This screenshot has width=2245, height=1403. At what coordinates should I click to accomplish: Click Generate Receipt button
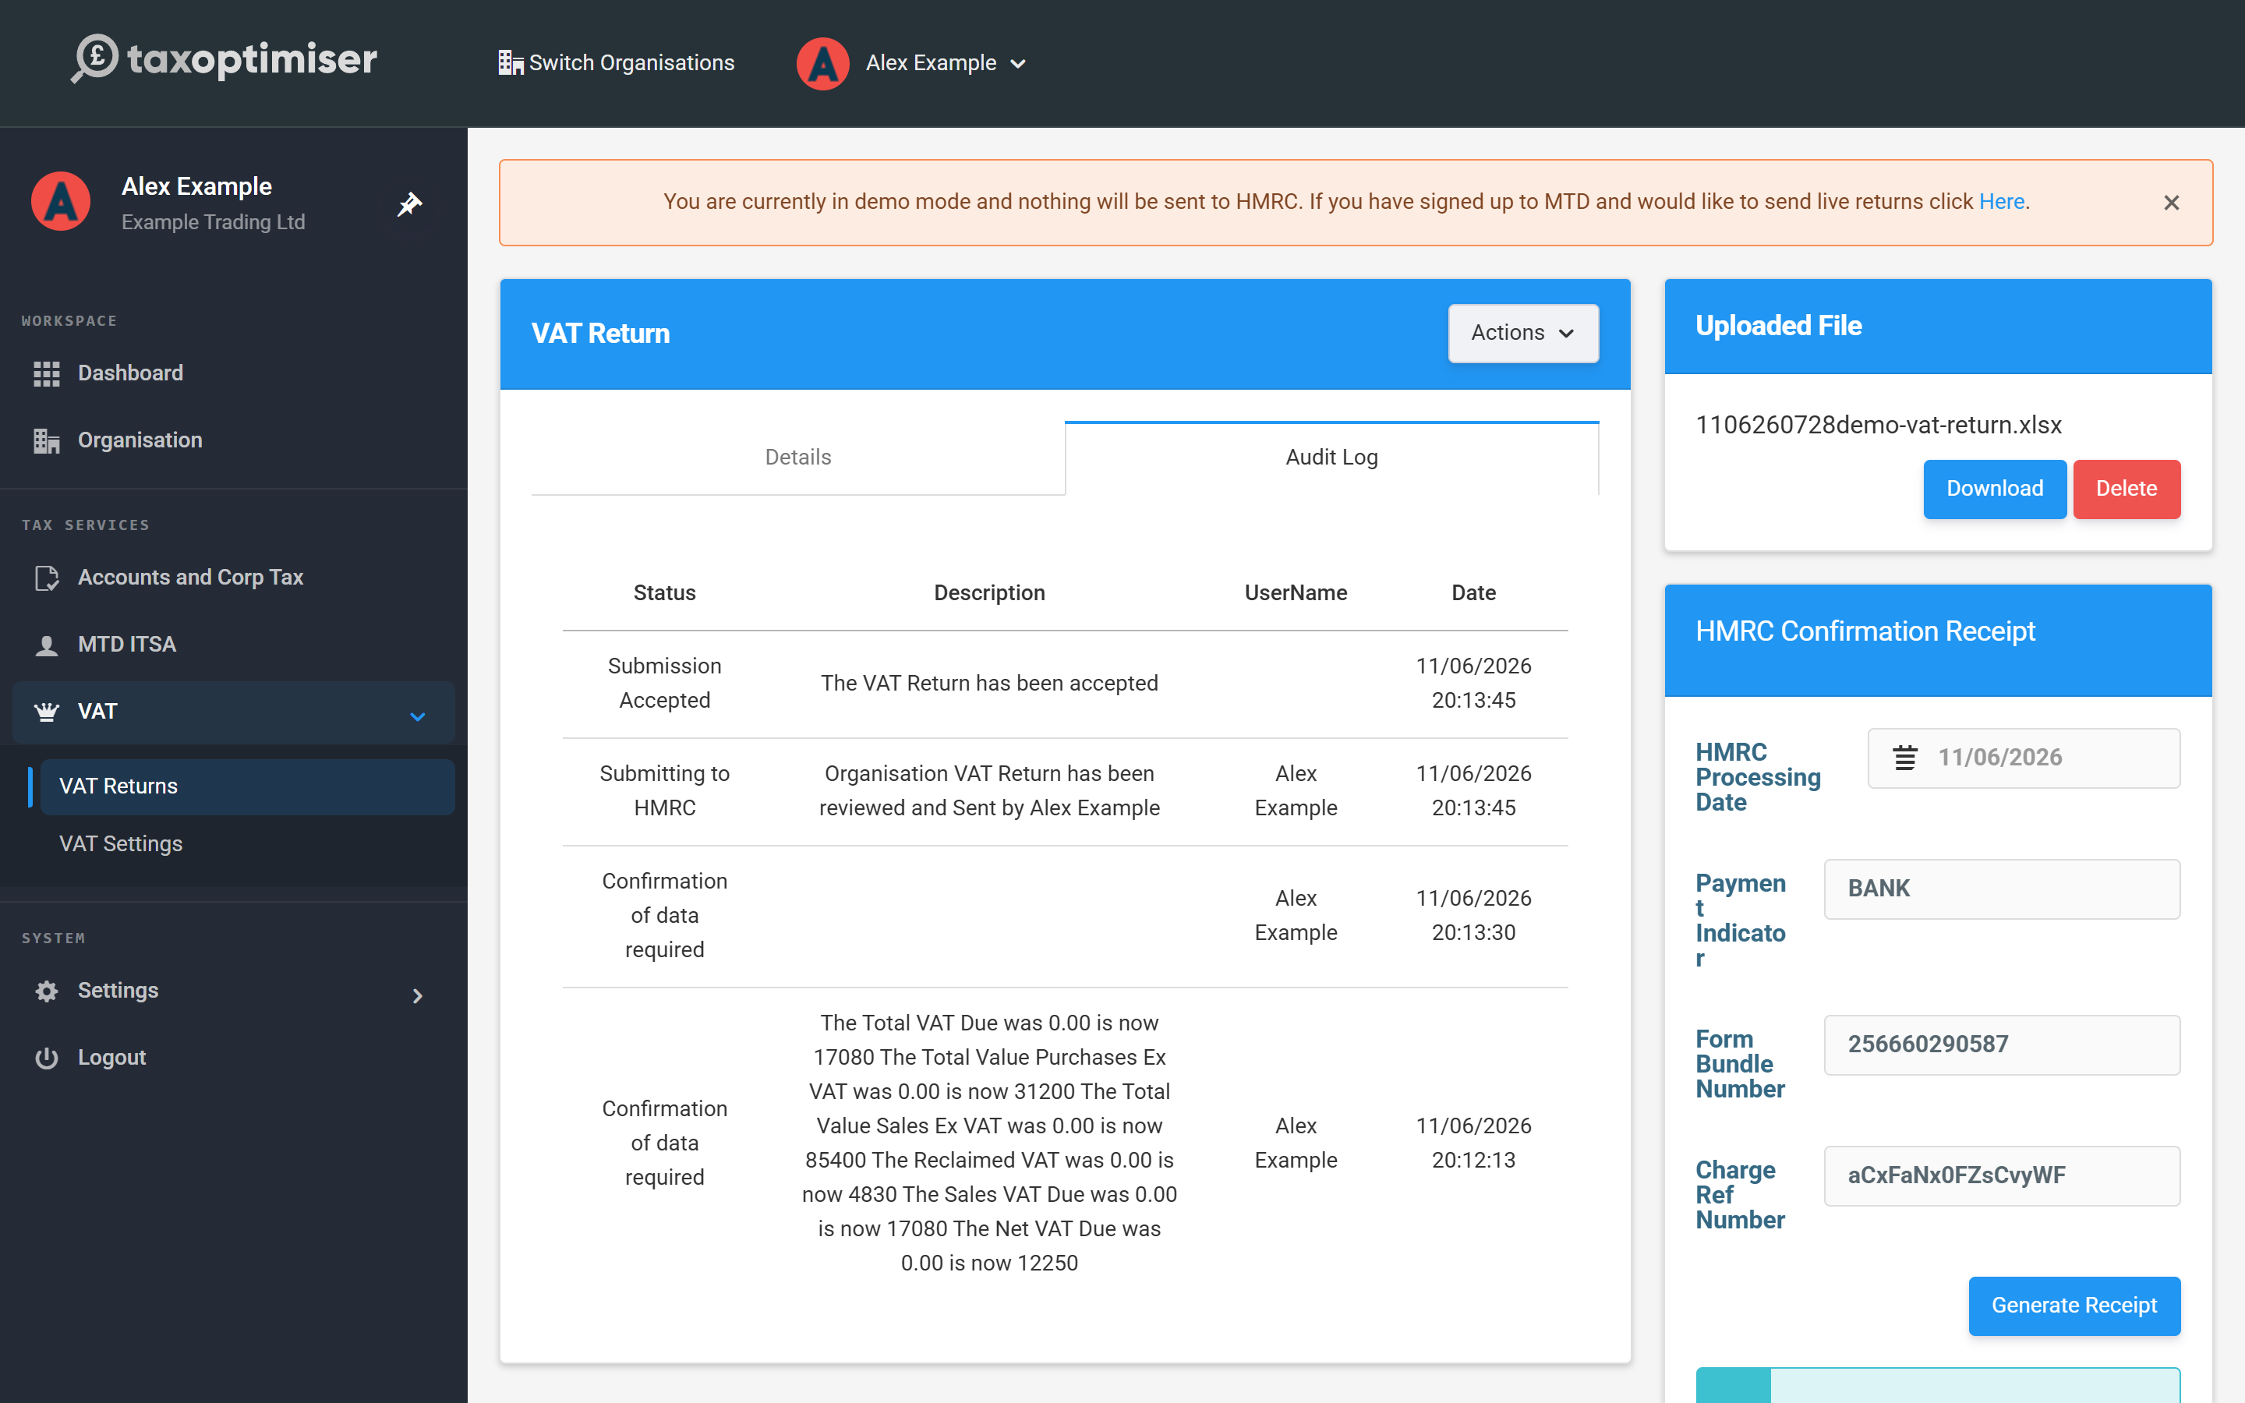coord(2074,1306)
